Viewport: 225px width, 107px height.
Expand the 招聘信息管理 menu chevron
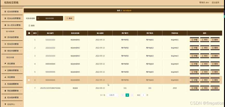pyautogui.click(x=21, y=70)
